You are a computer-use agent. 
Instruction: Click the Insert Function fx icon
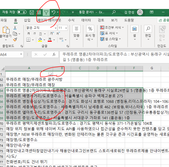pyautogui.click(x=54, y=54)
